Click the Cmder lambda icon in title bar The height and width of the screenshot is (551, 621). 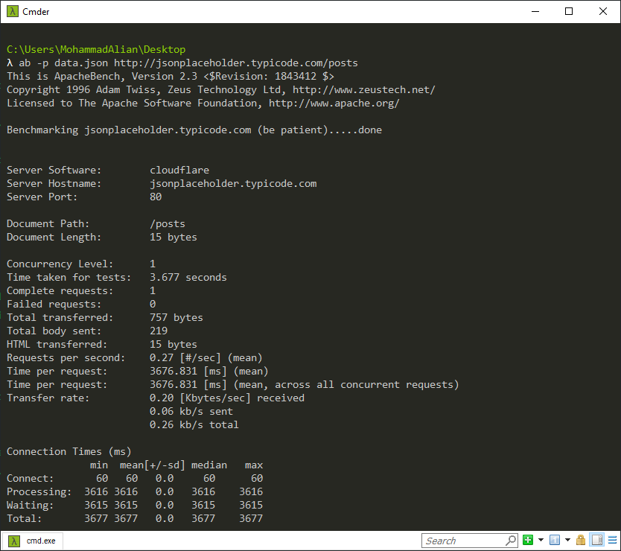[12, 11]
